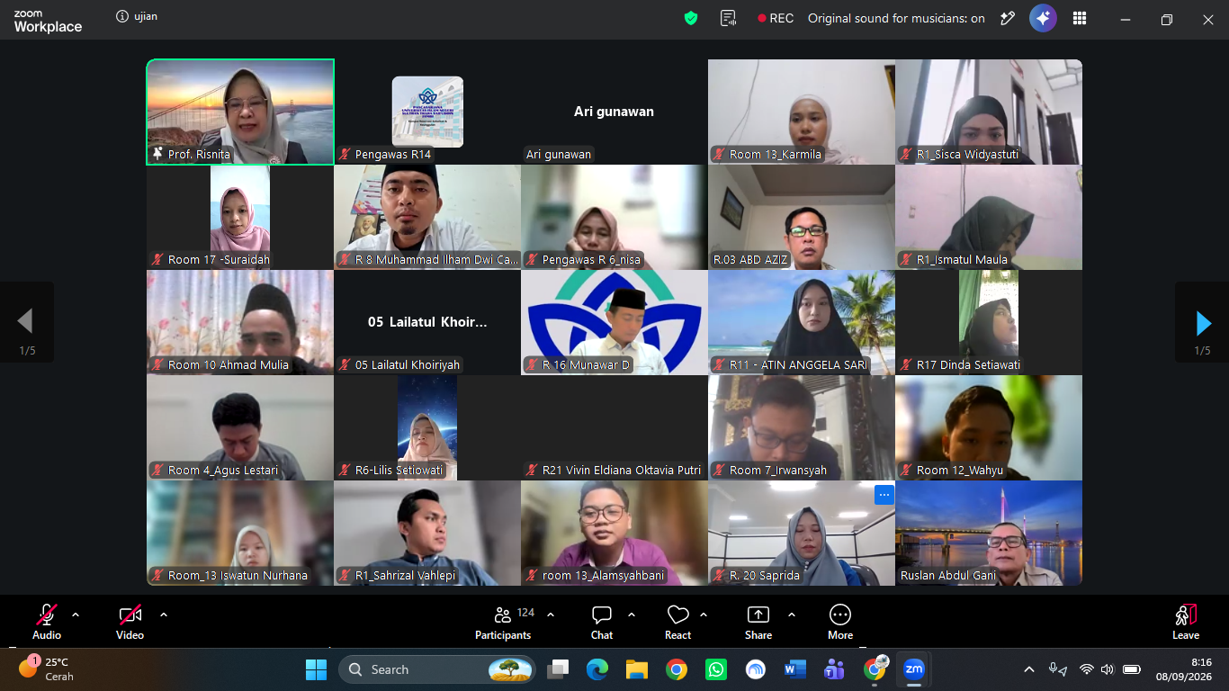Start camera with the Video button
Screen dimensions: 1229x691
pos(130,623)
